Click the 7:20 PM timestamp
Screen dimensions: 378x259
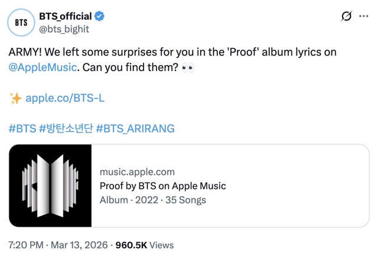tap(26, 244)
